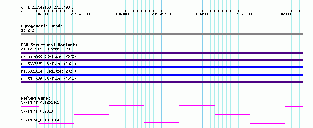Click ruler position 231349800
The image size is (313, 128).
283,14
